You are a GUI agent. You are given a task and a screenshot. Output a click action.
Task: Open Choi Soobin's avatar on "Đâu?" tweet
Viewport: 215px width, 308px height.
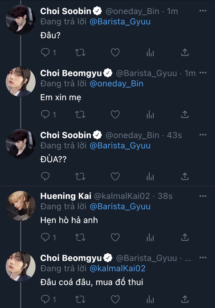[x=21, y=20]
